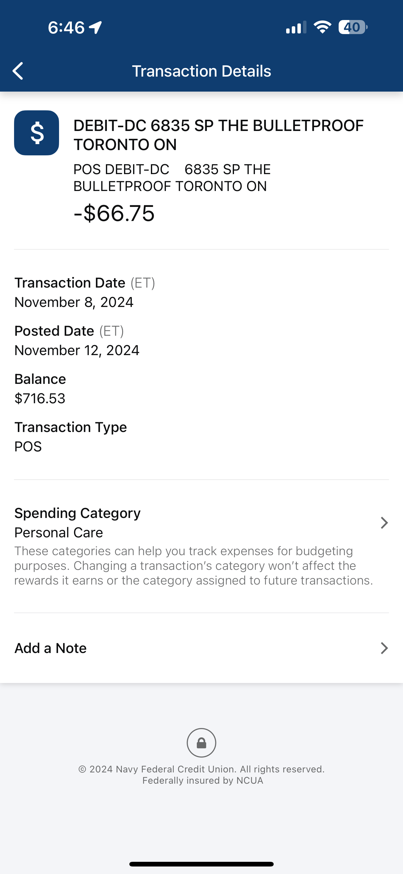The image size is (403, 874).
Task: Tap the Wi-Fi status icon
Action: tap(322, 27)
